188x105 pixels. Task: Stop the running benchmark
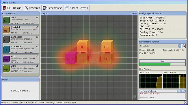[x=162, y=61]
